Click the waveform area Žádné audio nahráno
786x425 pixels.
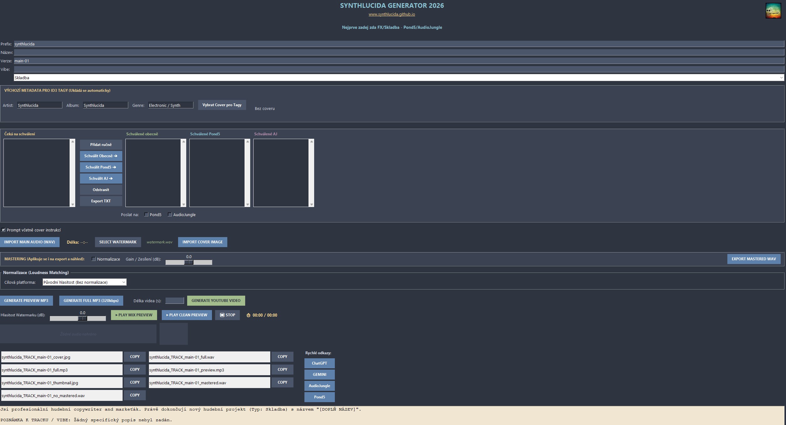pos(78,334)
